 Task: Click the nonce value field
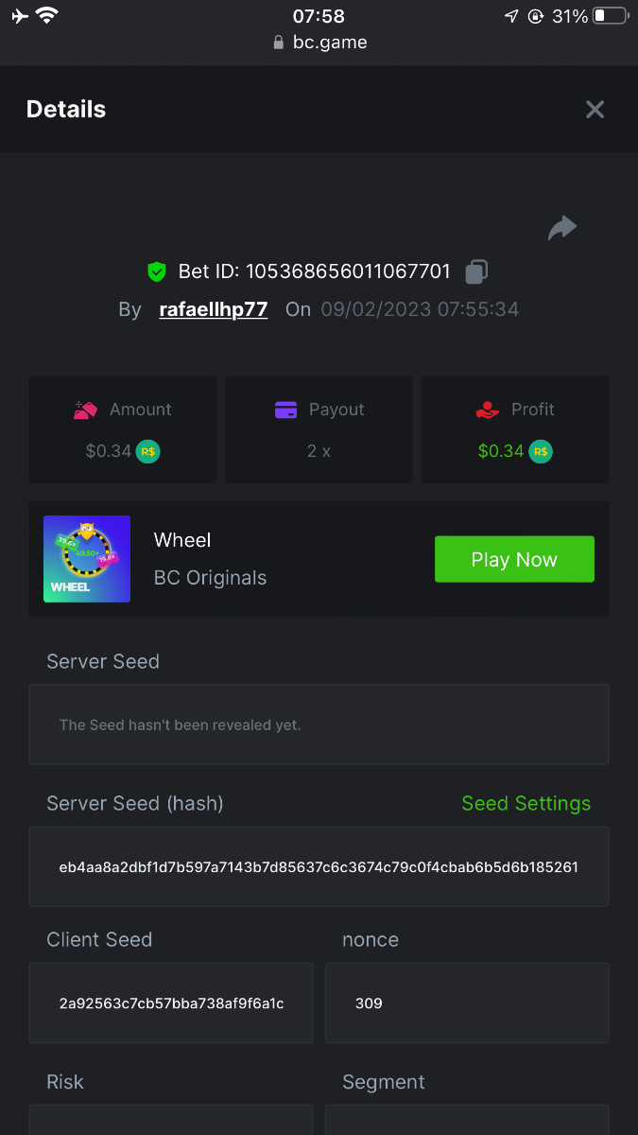tap(467, 1003)
